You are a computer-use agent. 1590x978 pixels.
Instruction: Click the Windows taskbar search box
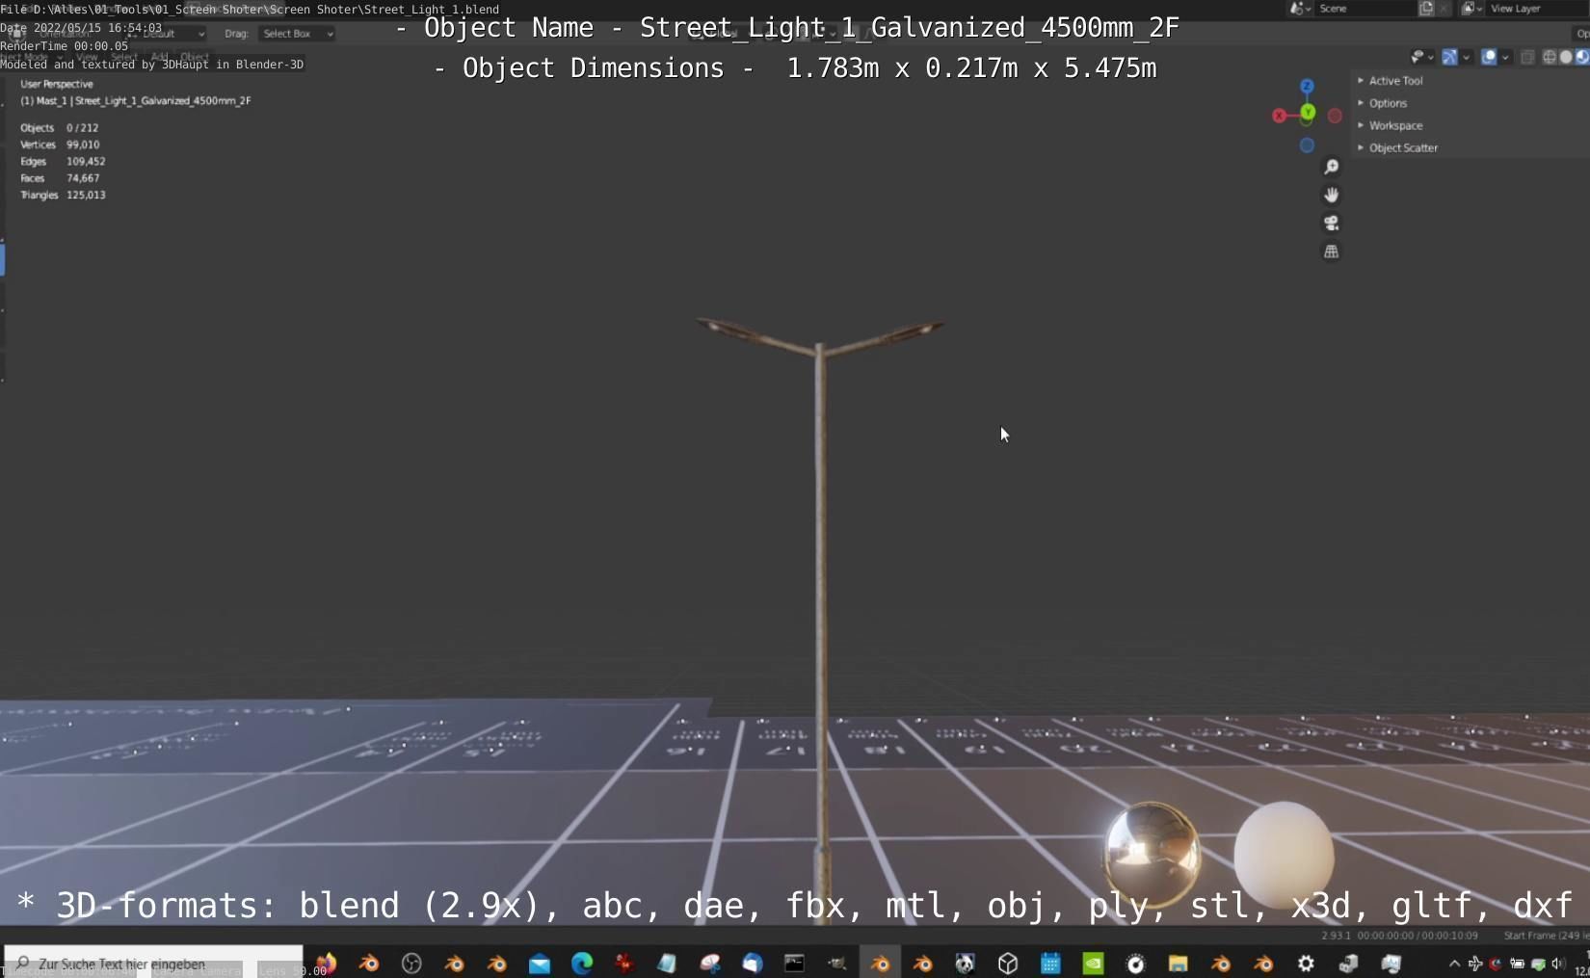click(x=153, y=963)
